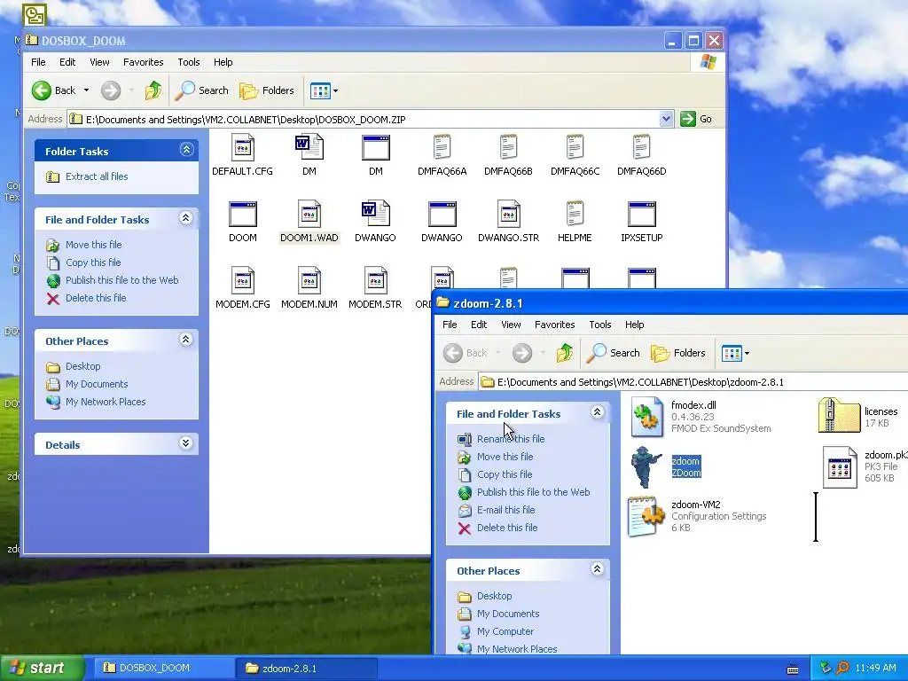The image size is (908, 681).
Task: Select the MODEM.NUM file icon
Action: pyautogui.click(x=309, y=280)
